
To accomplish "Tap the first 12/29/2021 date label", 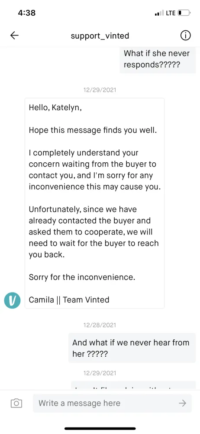I will point(100,90).
